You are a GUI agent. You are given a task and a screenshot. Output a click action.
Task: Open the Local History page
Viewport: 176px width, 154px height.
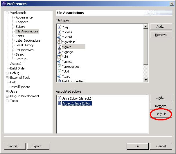(x=25, y=45)
